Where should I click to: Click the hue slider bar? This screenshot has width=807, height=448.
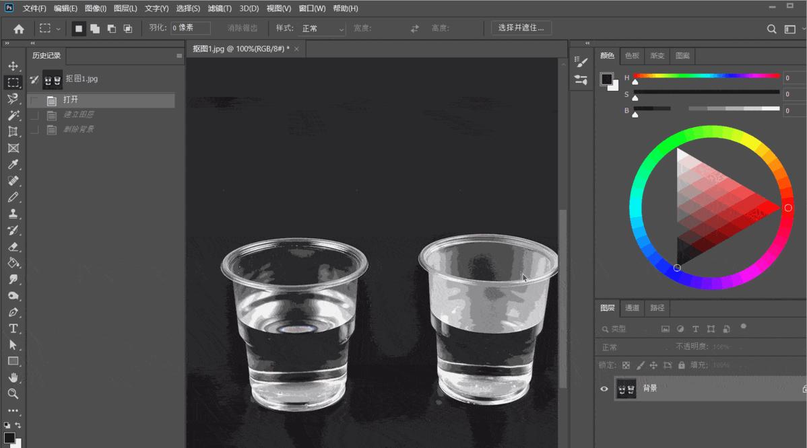click(707, 76)
